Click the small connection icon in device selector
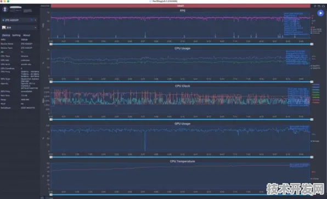Image resolution: width=327 pixels, height=199 pixels. pos(32,20)
